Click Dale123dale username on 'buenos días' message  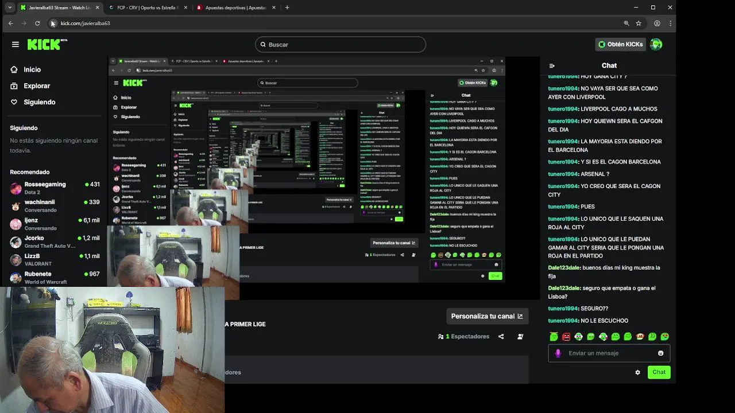pos(563,268)
